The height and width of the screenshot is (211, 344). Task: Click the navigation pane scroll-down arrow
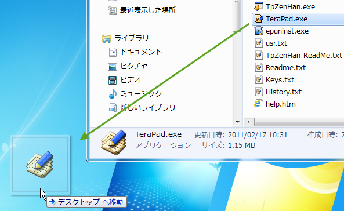pos(237,122)
